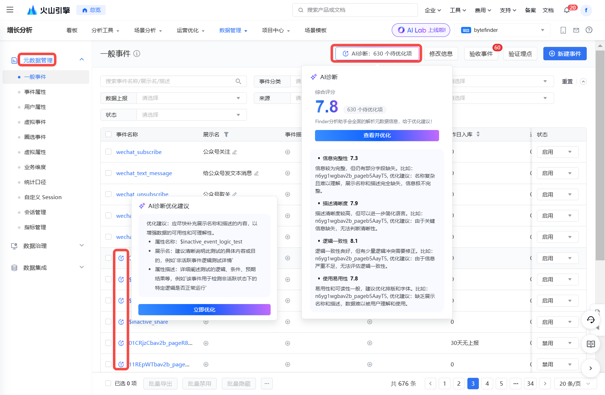Open the hamburger navigation menu
This screenshot has width=605, height=395.
coord(10,10)
